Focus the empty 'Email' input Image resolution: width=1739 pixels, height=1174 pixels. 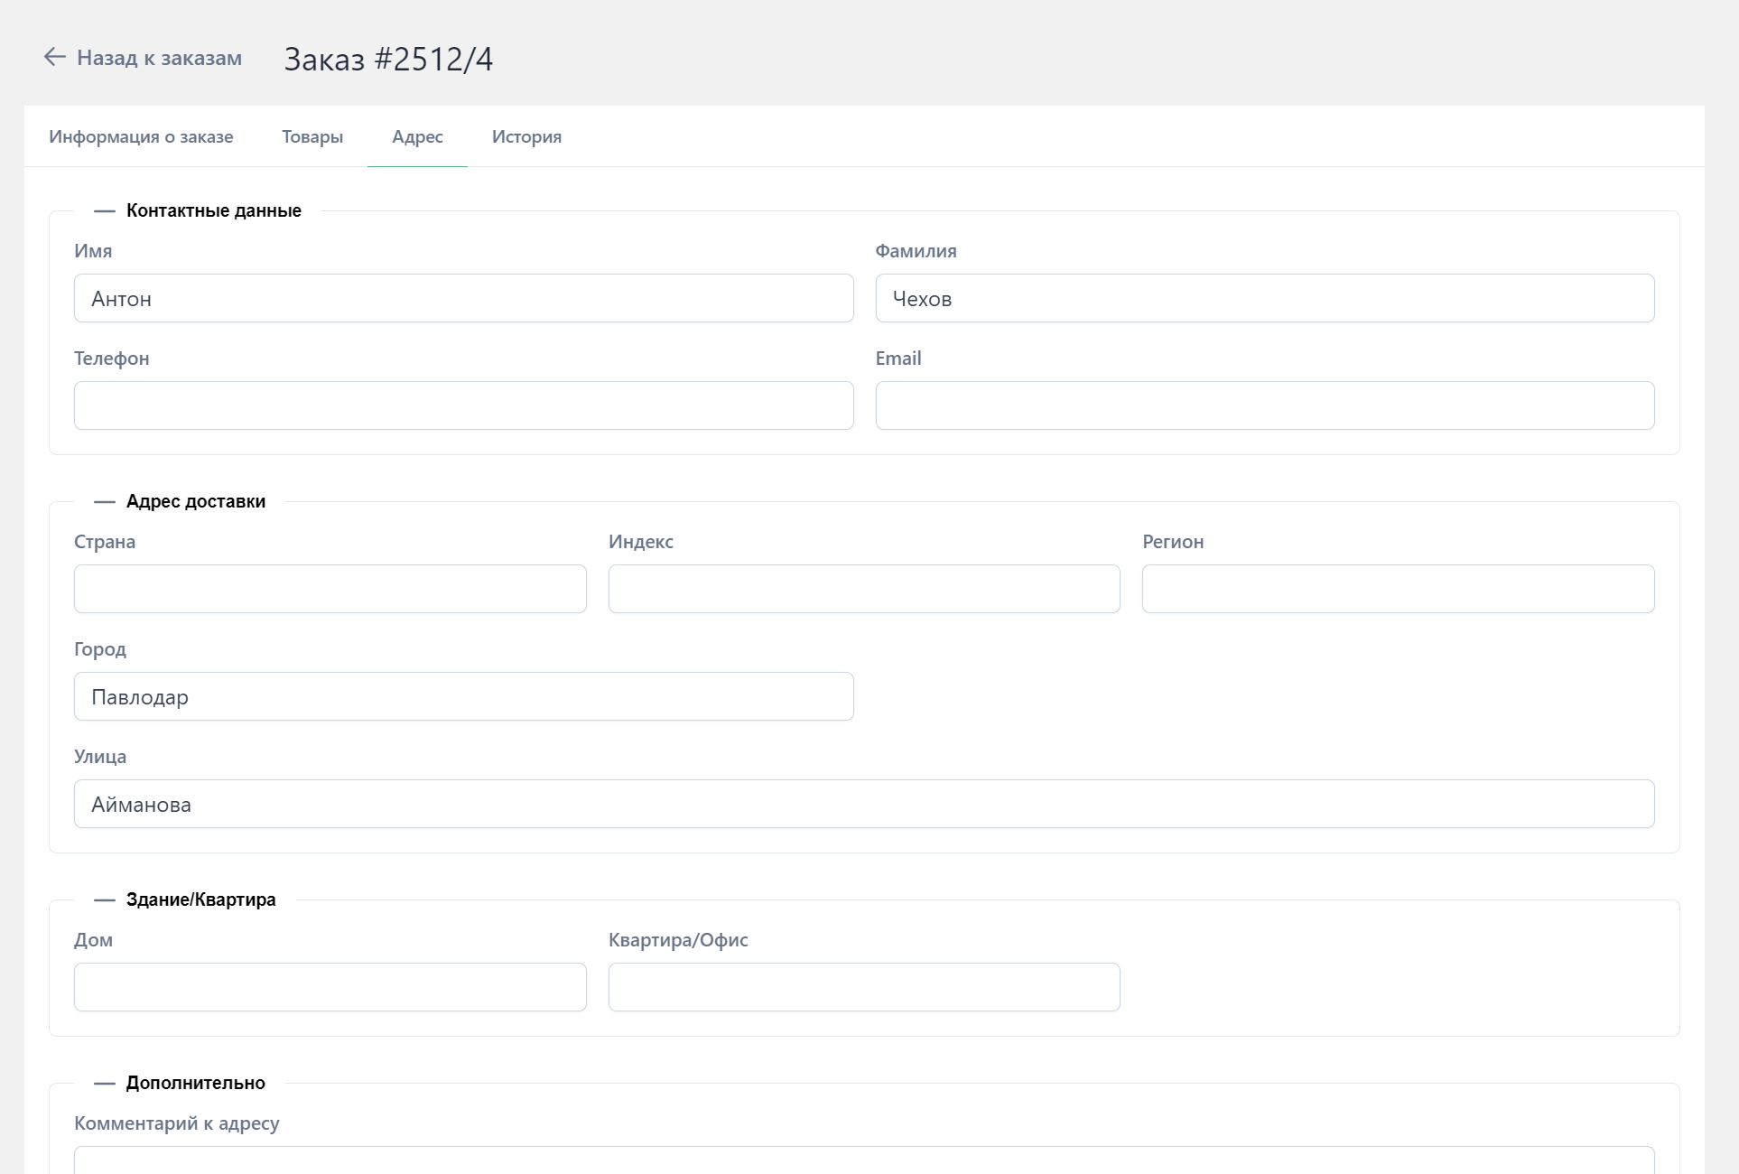(x=1264, y=405)
